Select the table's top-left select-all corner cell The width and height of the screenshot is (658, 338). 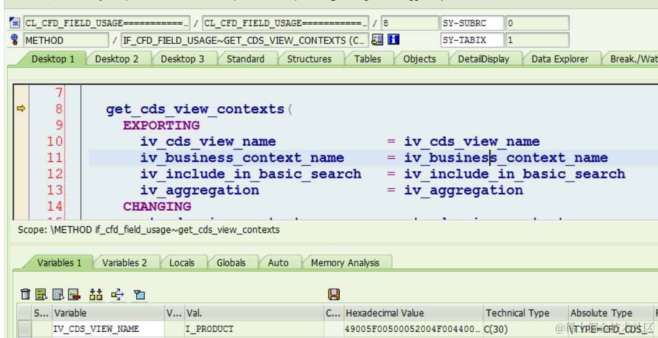click(x=25, y=313)
